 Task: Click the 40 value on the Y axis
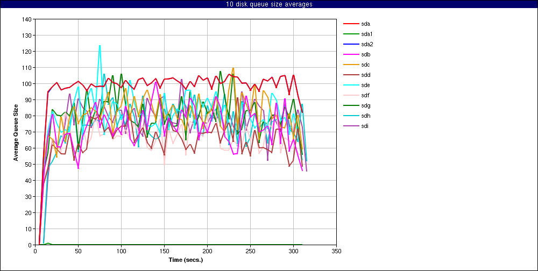[29, 181]
